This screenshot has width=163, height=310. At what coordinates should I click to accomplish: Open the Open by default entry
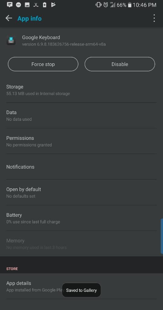coord(81,192)
